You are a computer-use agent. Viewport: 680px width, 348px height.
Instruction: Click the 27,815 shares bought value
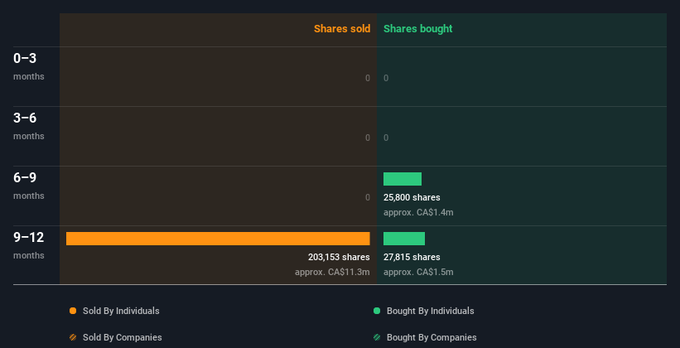[412, 257]
